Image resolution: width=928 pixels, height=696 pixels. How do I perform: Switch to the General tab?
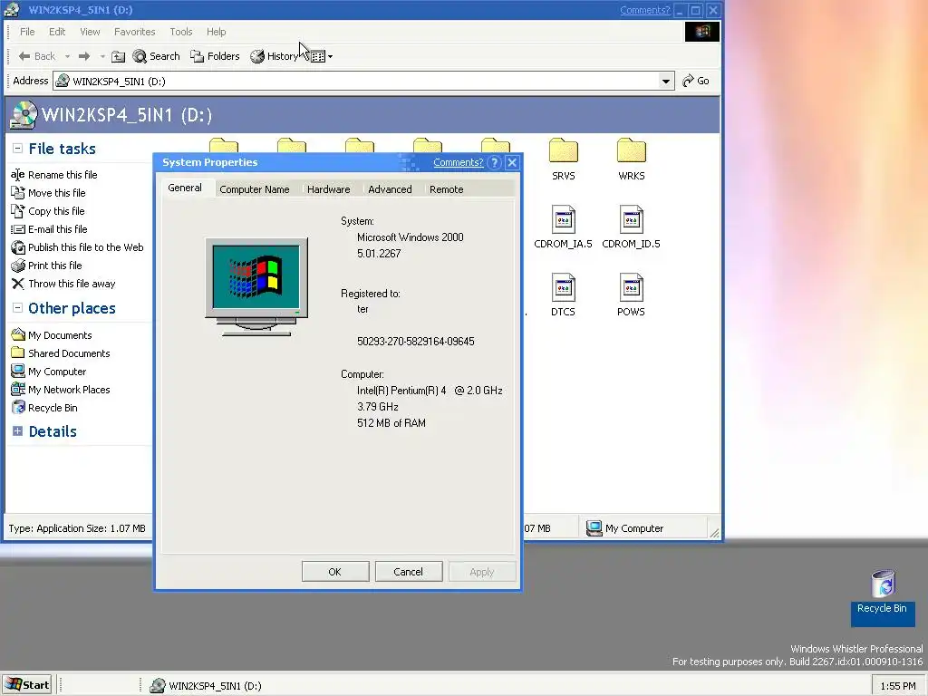(x=185, y=188)
